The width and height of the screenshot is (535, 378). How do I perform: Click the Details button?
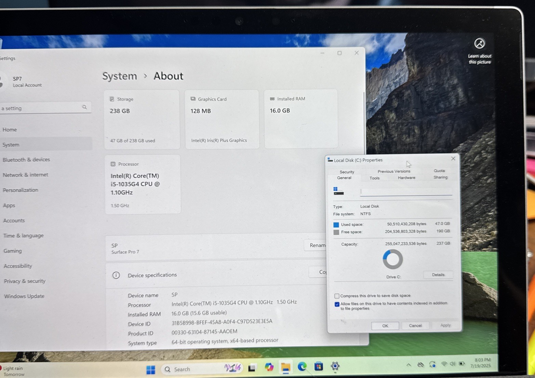click(x=438, y=274)
